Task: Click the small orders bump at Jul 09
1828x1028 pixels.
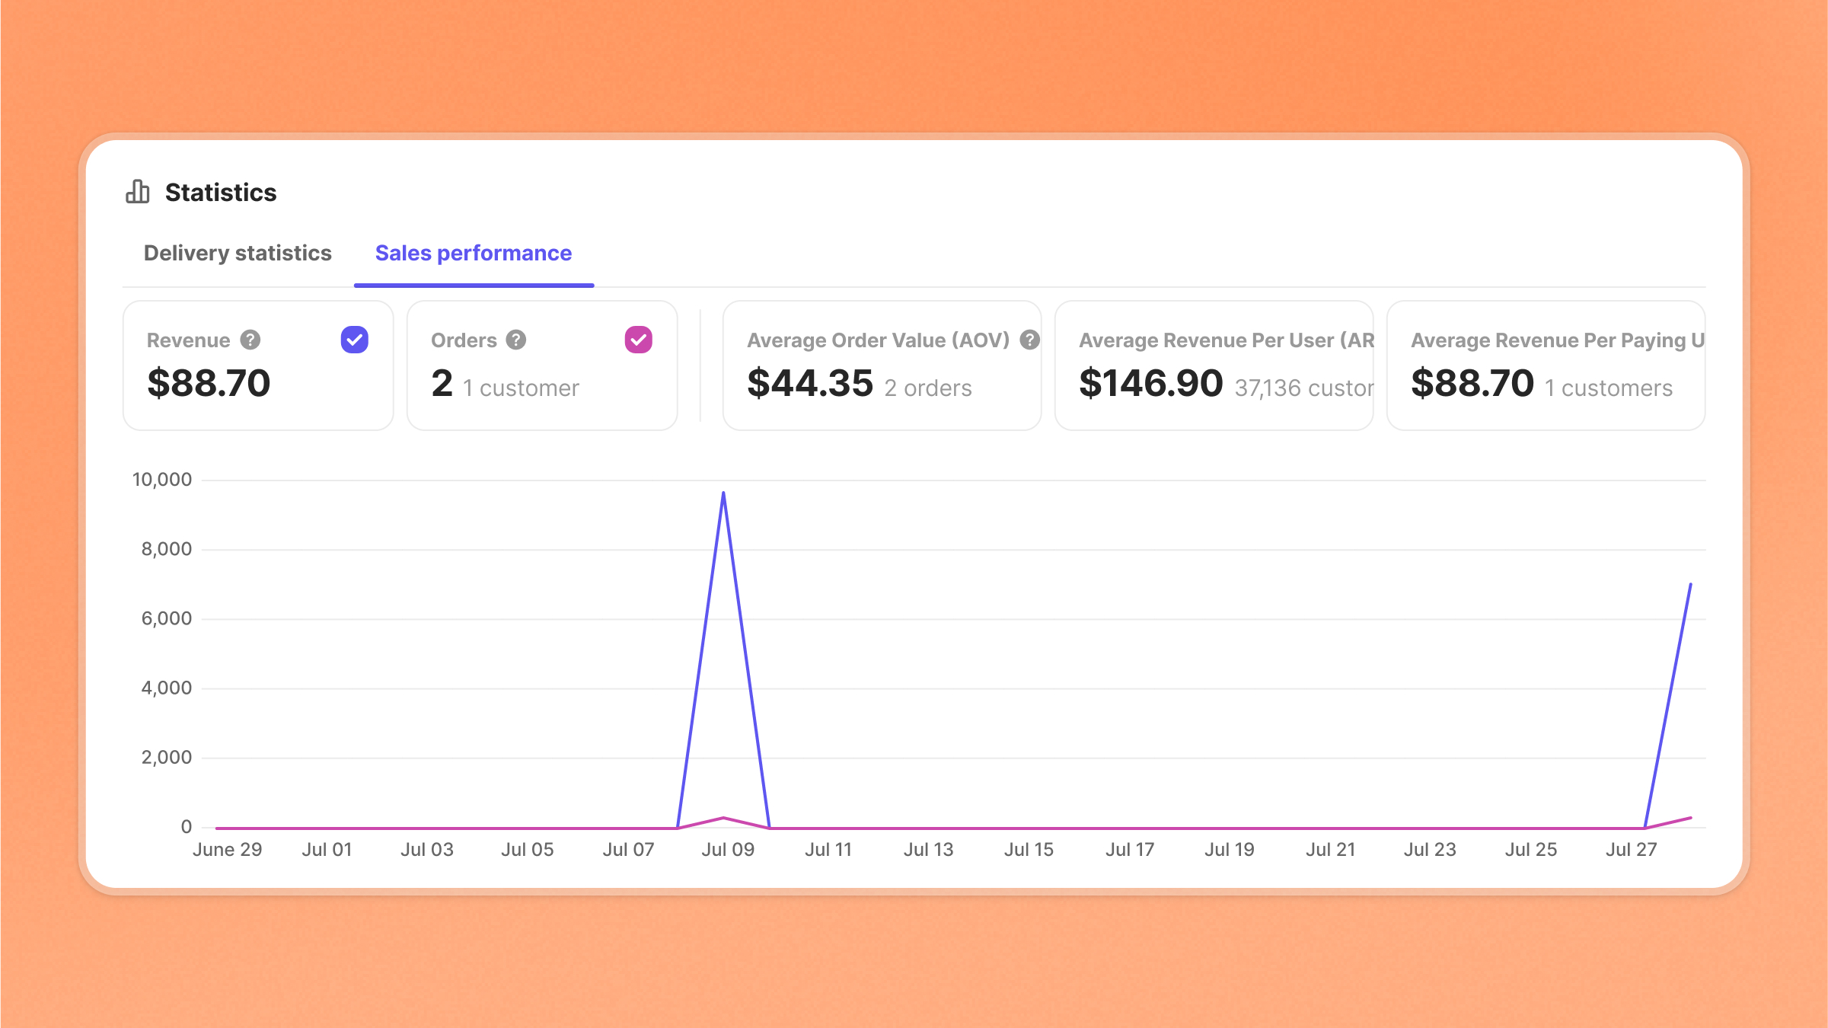Action: 723,818
